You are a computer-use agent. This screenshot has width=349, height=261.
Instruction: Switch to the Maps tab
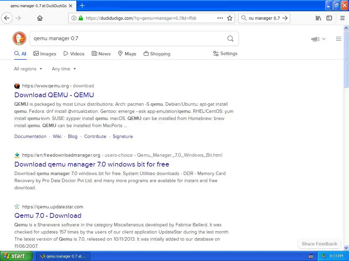[127, 54]
